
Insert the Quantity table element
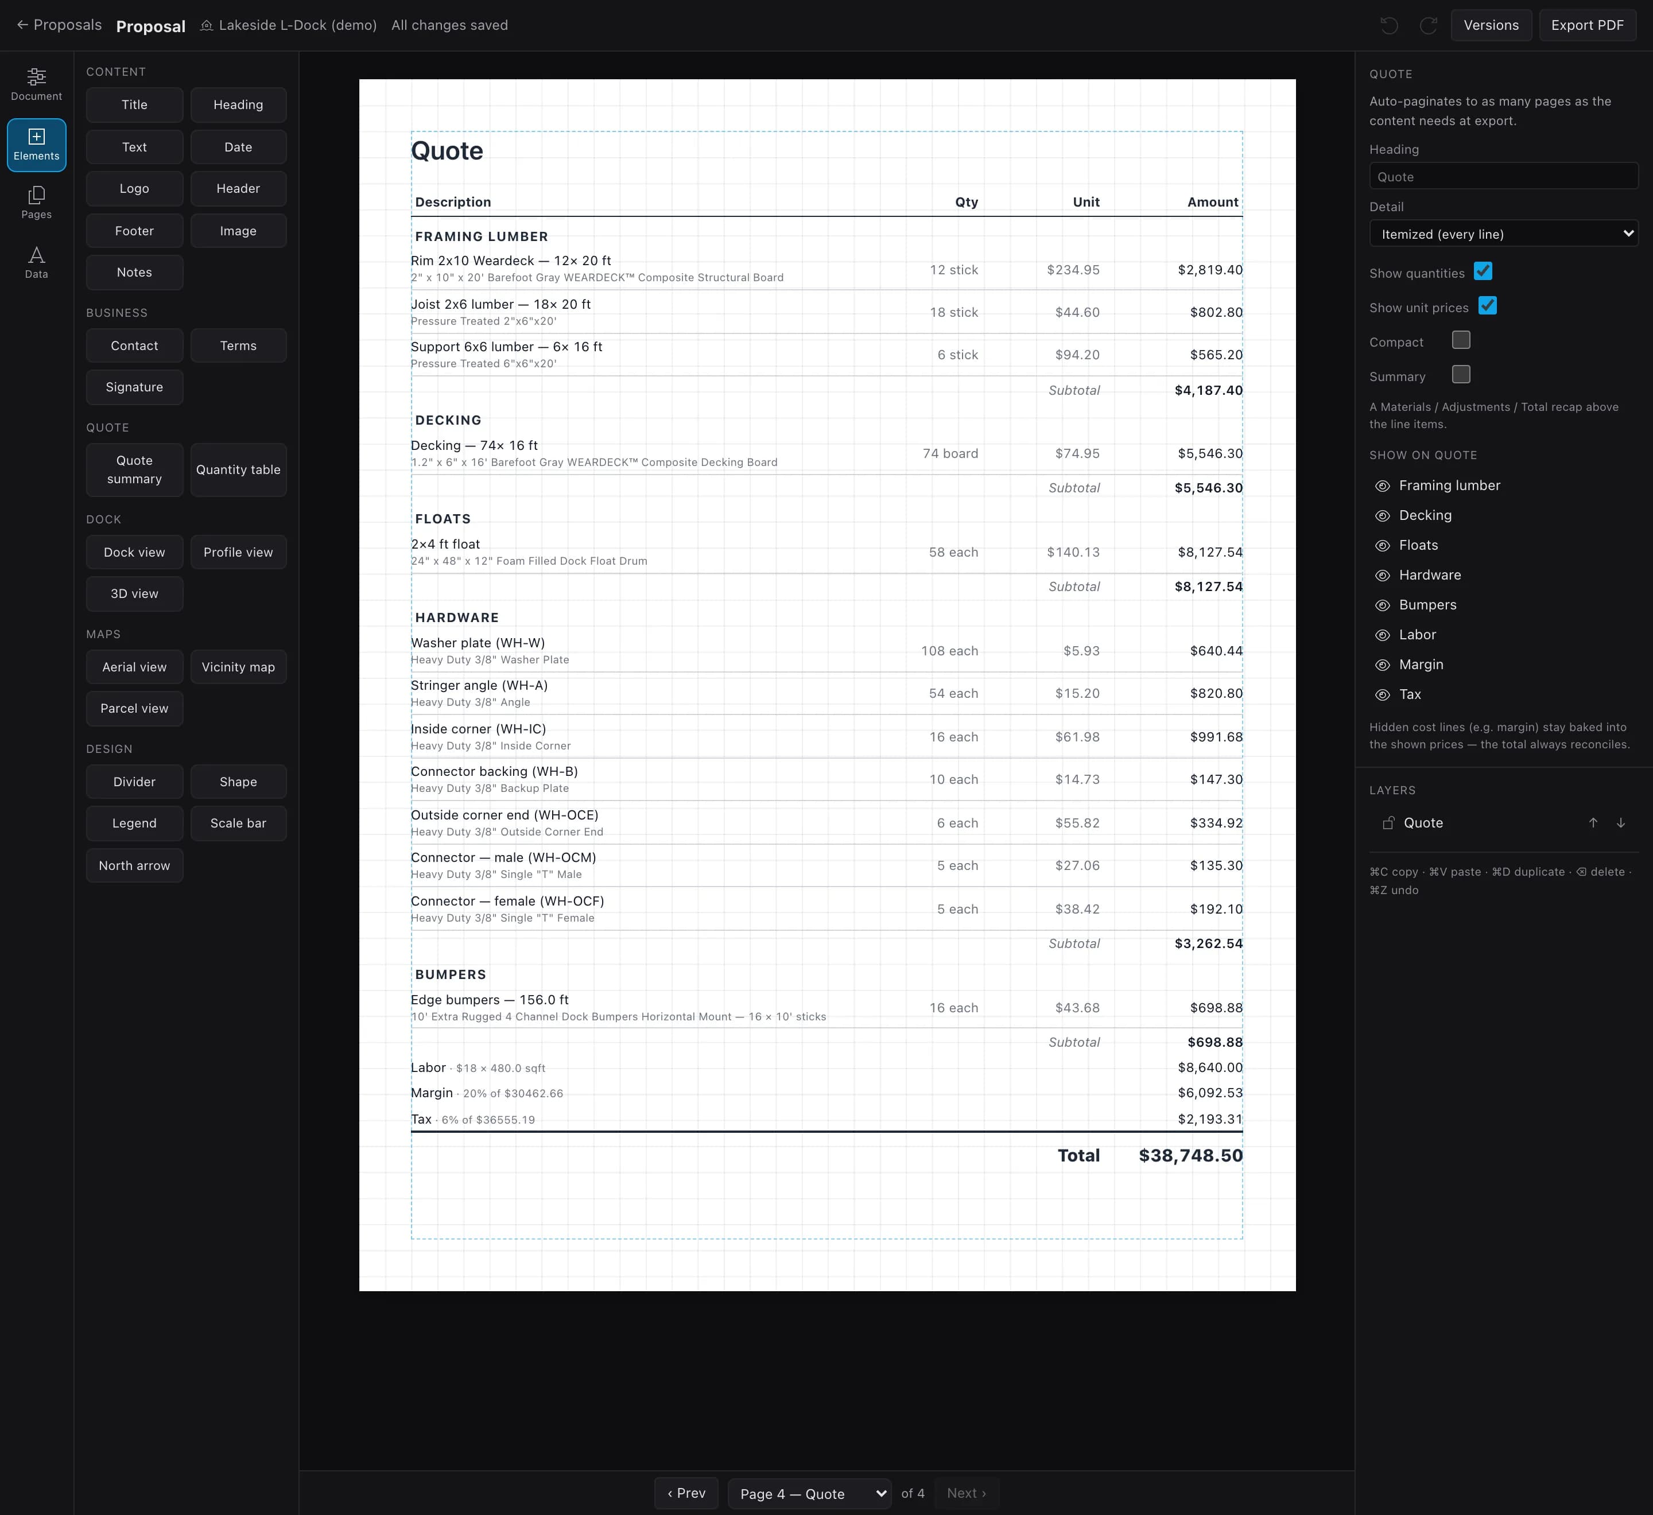click(239, 470)
